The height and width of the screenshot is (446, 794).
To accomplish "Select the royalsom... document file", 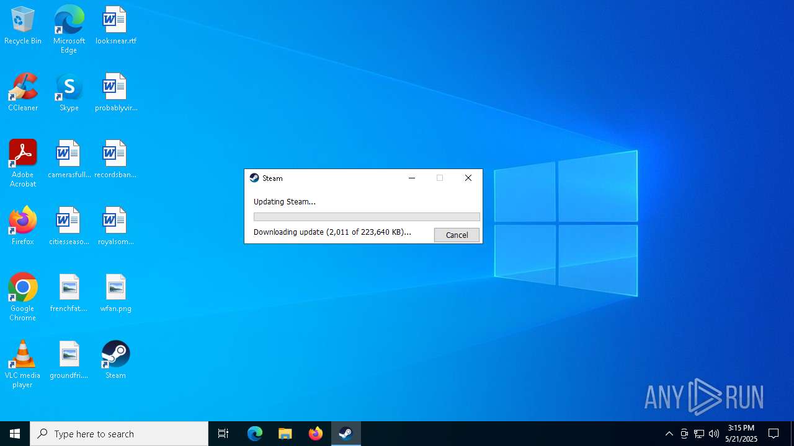I will [115, 226].
